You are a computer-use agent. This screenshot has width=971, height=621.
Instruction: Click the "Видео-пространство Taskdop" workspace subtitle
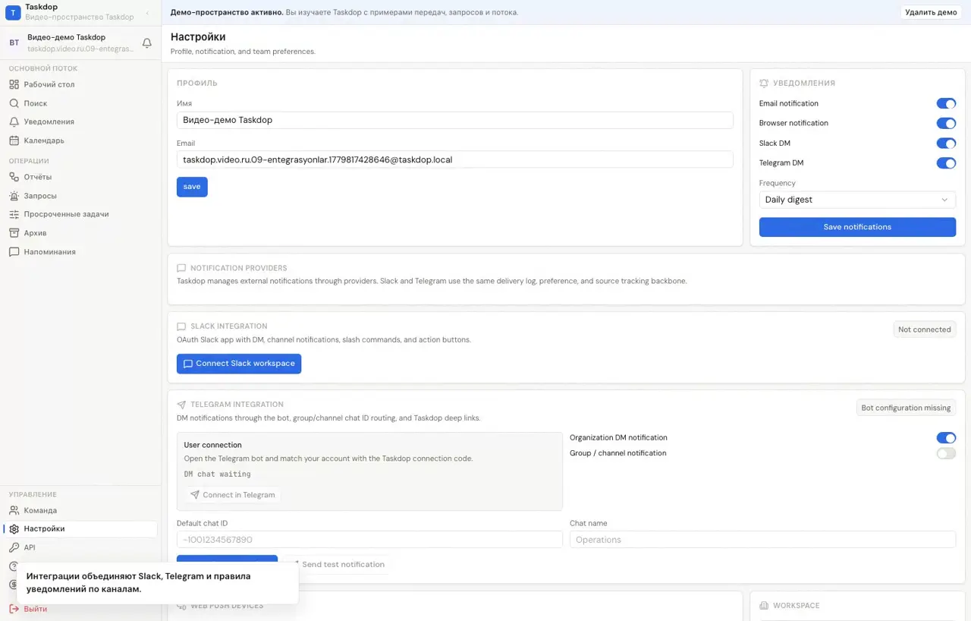coord(80,17)
